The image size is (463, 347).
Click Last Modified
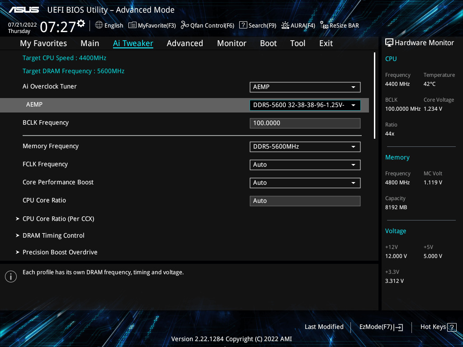[x=324, y=327]
